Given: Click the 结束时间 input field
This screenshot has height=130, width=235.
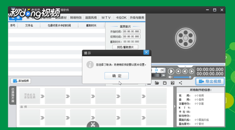Looking at the screenshot, I should [x=132, y=37].
